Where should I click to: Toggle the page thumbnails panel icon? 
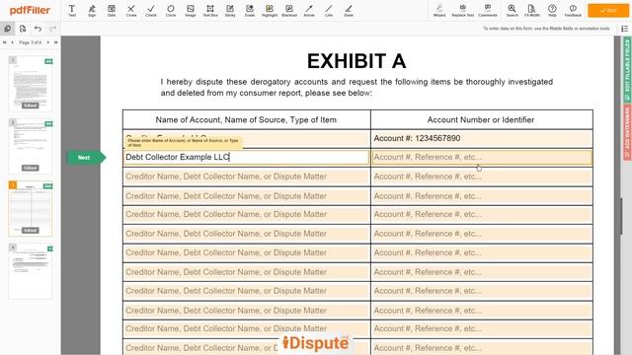click(7, 29)
